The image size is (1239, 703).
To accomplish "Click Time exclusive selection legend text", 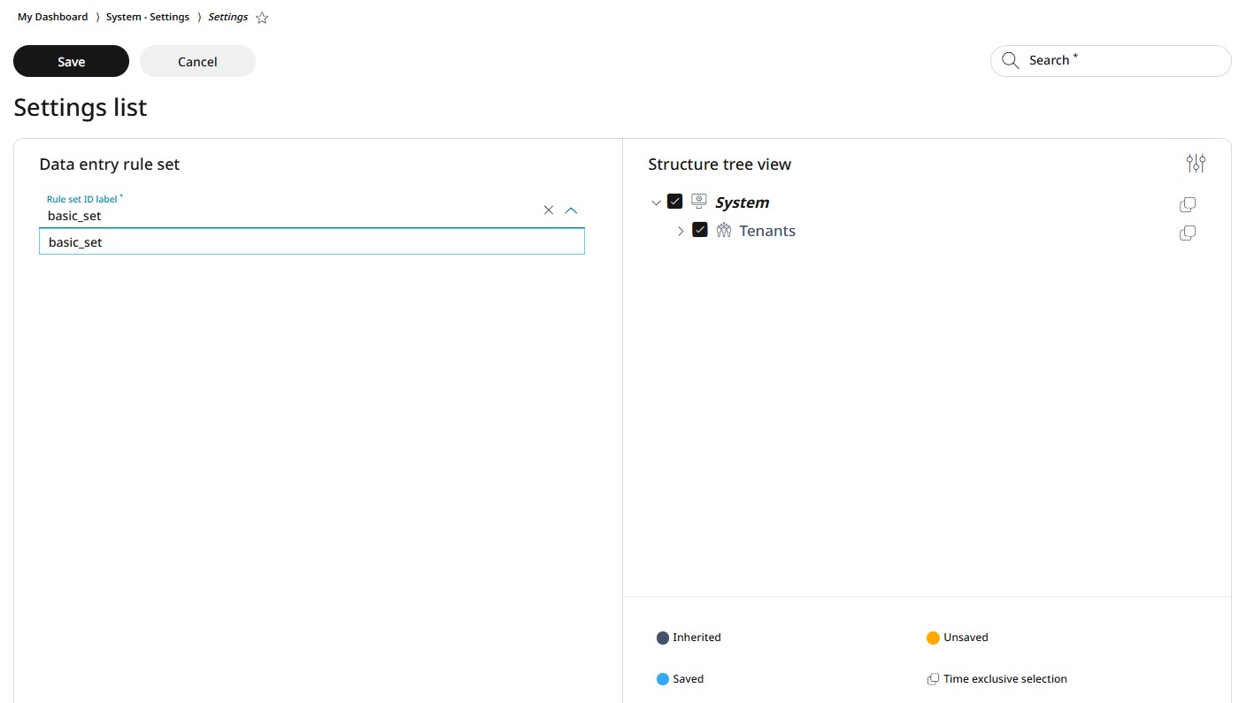I will point(1005,679).
